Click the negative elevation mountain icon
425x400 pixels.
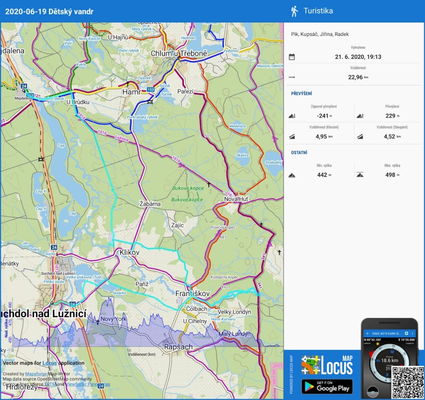292,116
